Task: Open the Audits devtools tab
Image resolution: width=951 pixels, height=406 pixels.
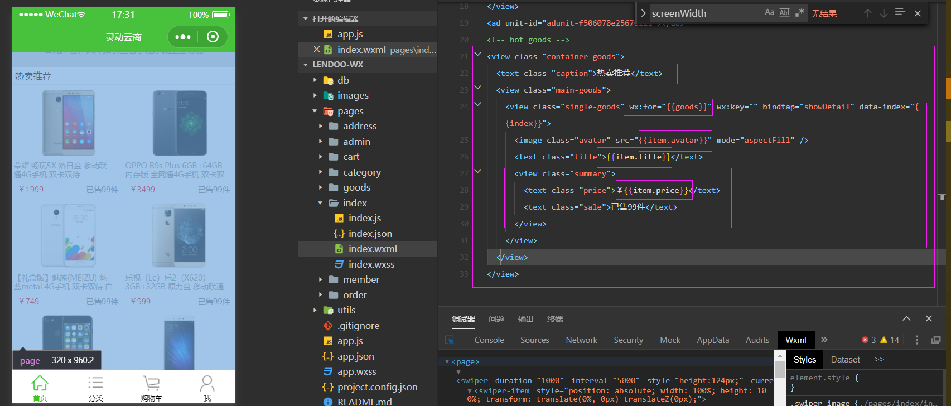Action: tap(757, 340)
